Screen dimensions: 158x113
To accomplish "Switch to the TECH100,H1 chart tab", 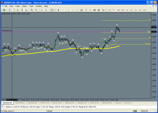I will click(x=20, y=103).
